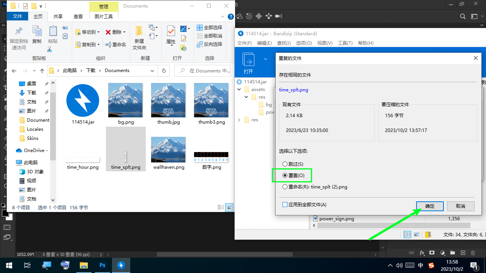Click the 新建文件夹 (New folder) icon
Viewport: 486px width, 273px height.
click(x=139, y=32)
